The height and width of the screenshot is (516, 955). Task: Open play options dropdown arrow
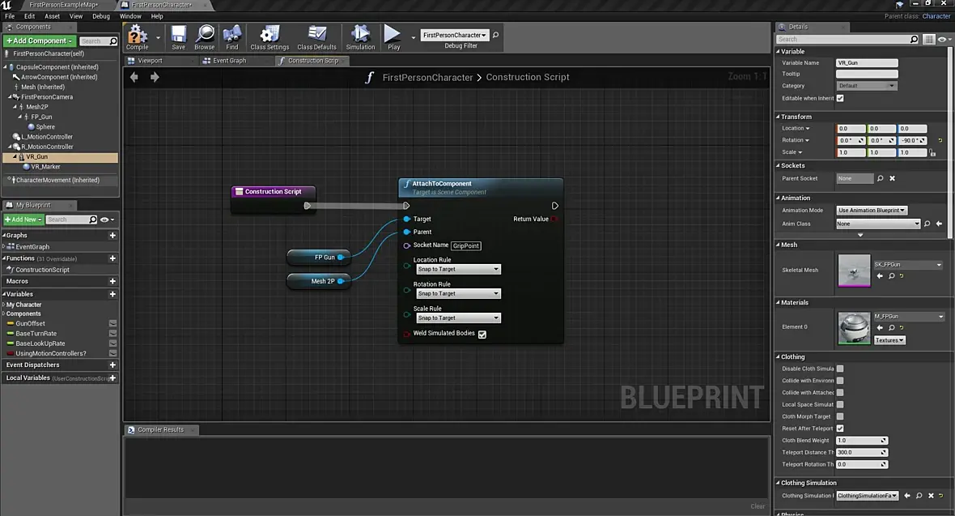414,38
